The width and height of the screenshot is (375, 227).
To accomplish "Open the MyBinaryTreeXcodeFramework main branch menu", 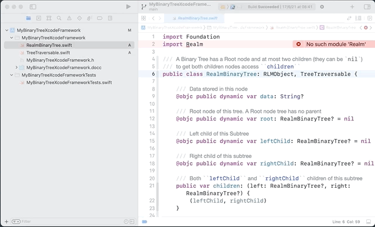I will pyautogui.click(x=180, y=6).
